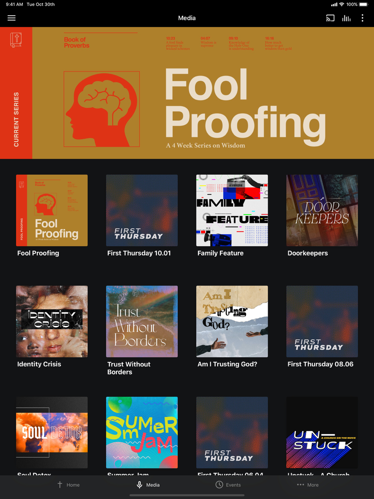Tap the 'First Thursday 08.06' title
This screenshot has height=499, width=374.
[x=321, y=364]
